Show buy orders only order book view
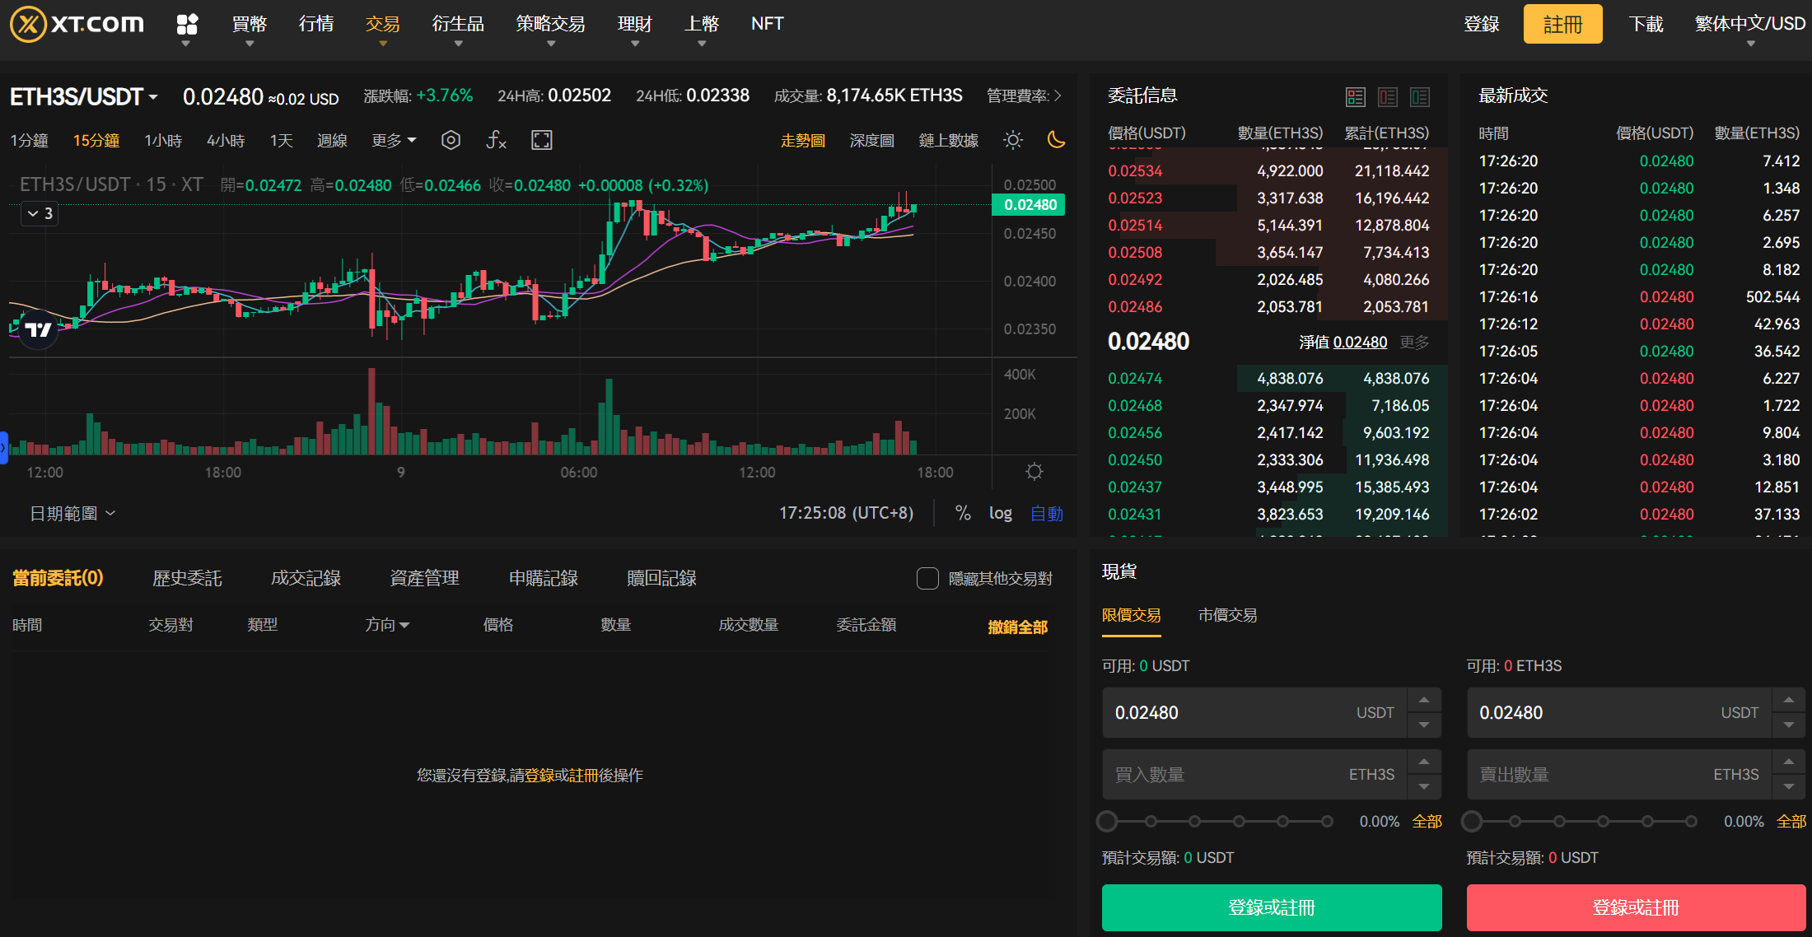Screen dimensions: 1812x937 point(1420,97)
